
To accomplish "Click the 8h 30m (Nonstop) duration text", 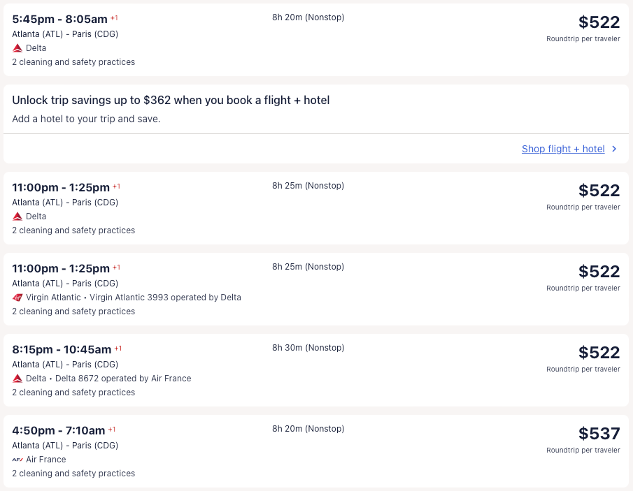I will [x=308, y=348].
